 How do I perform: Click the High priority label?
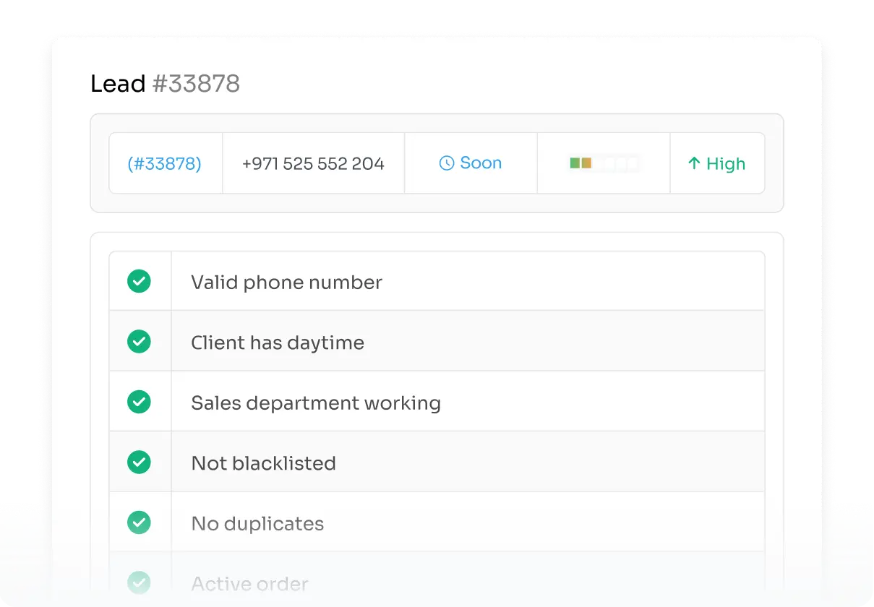(x=725, y=164)
